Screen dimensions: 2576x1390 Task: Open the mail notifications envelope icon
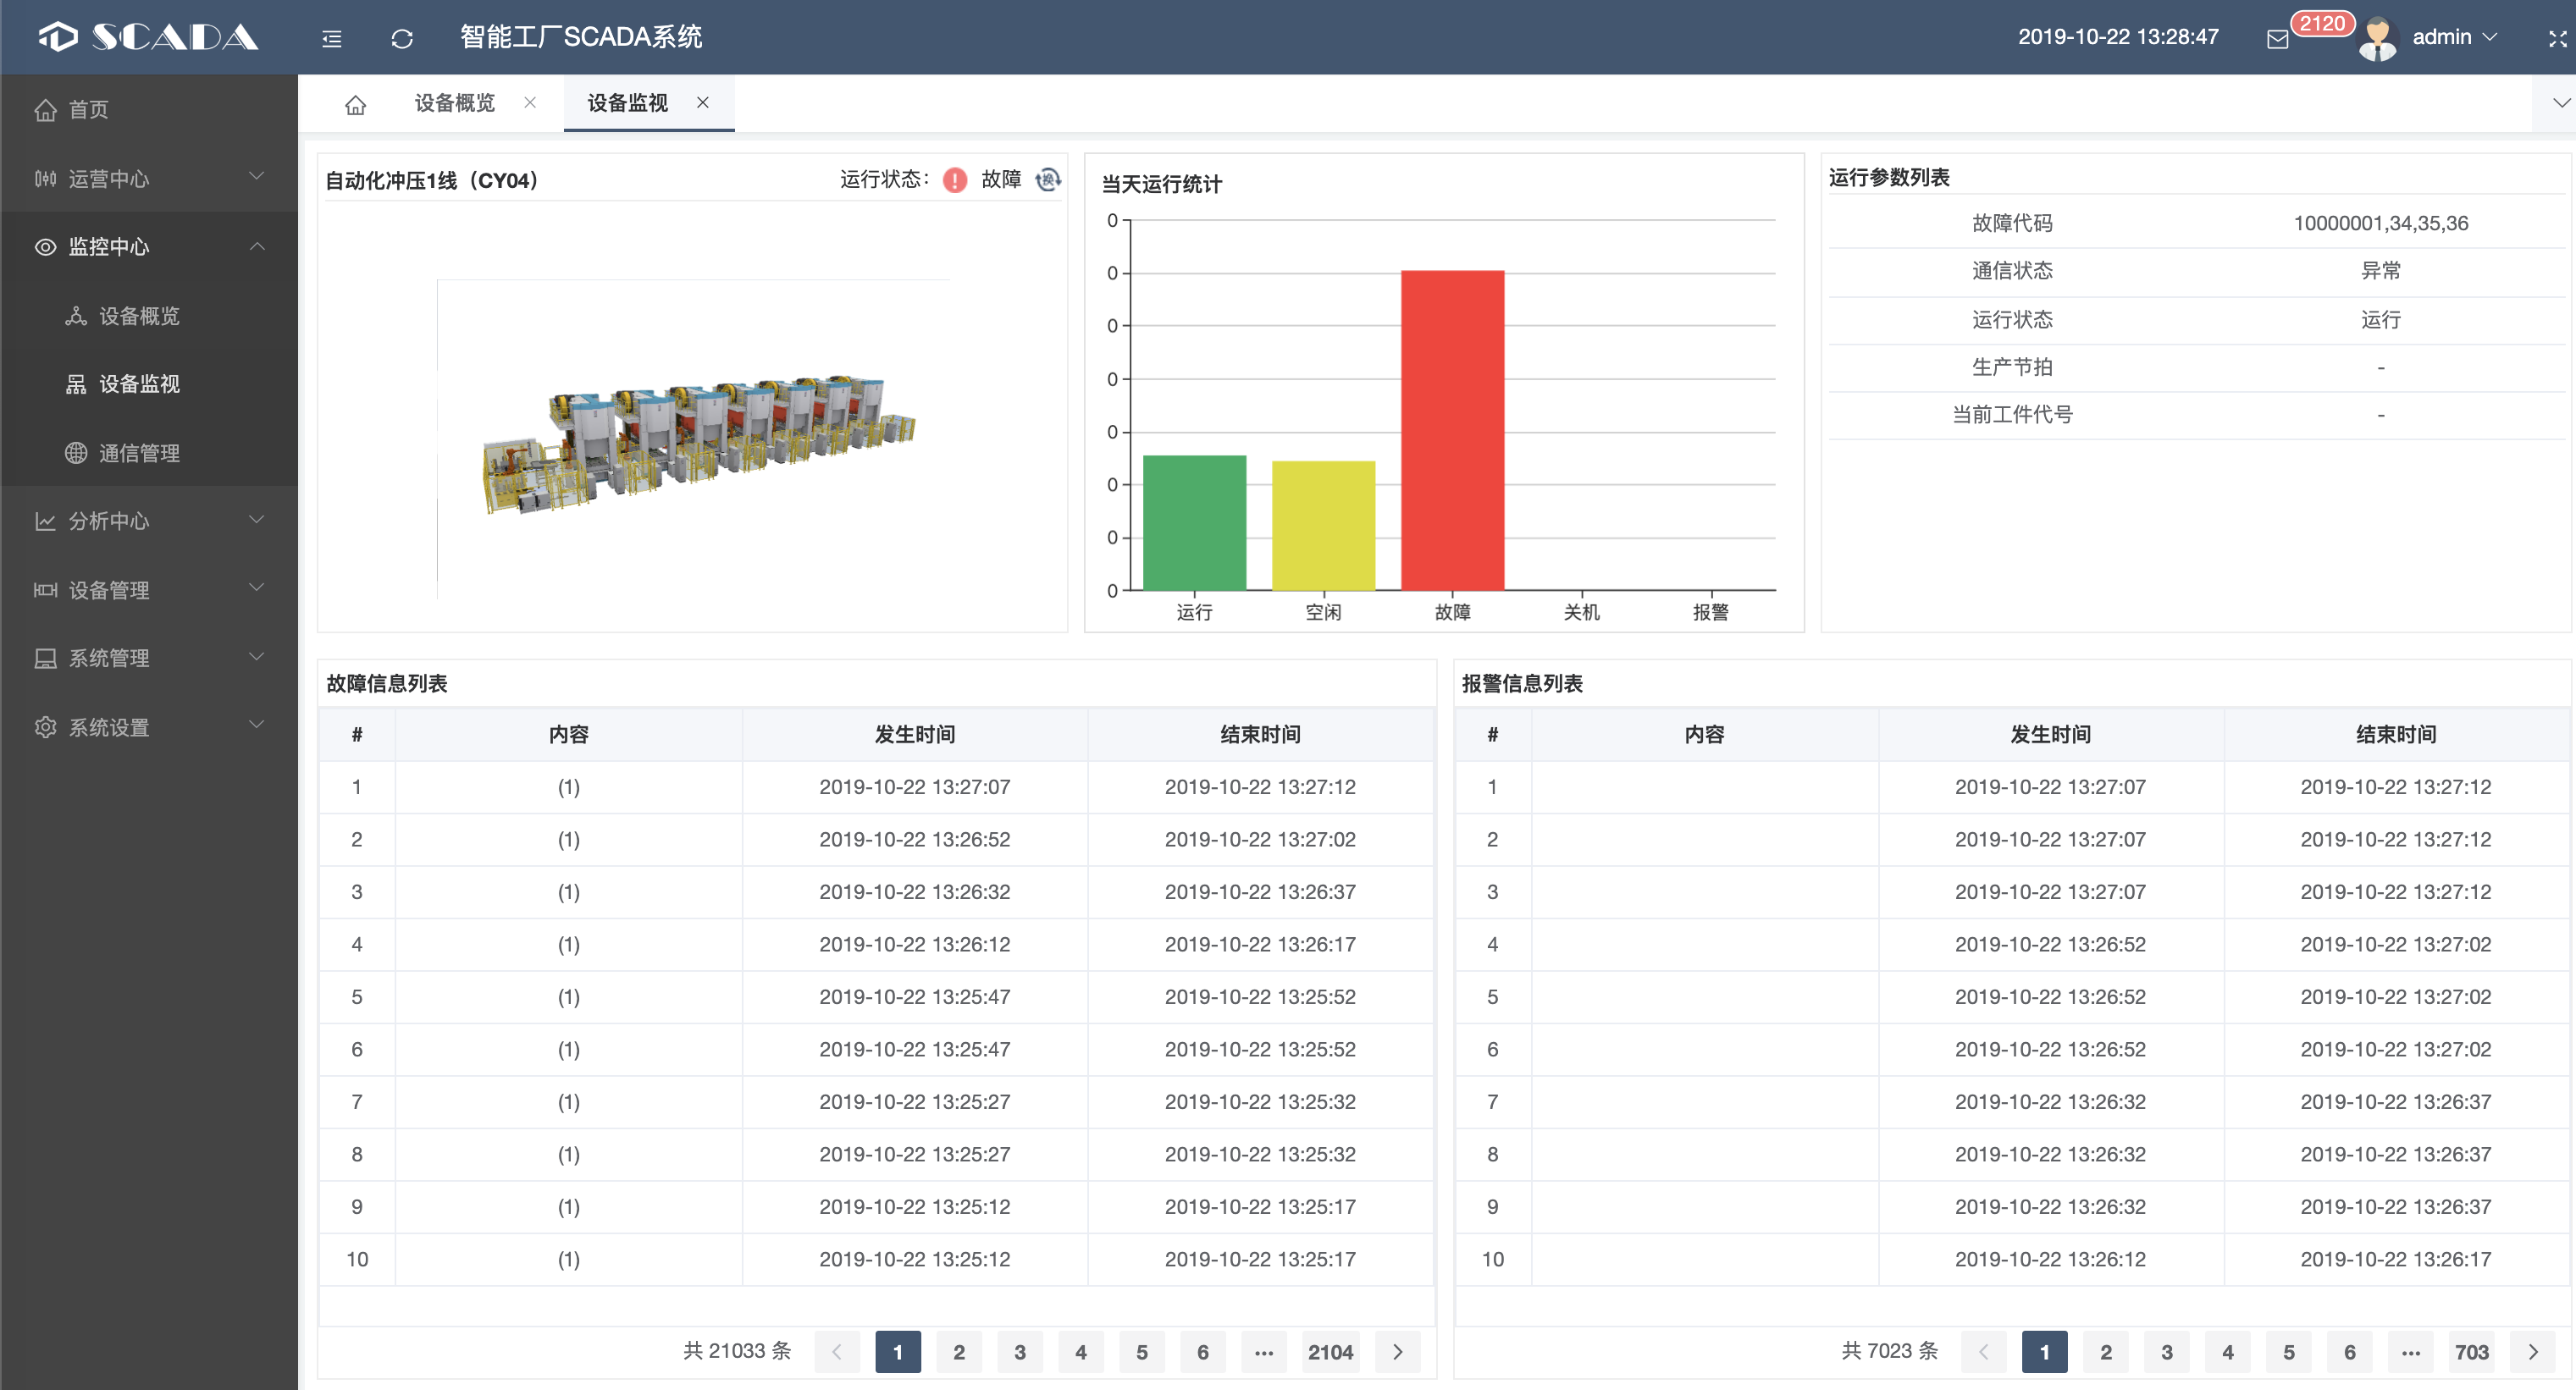tap(2278, 39)
